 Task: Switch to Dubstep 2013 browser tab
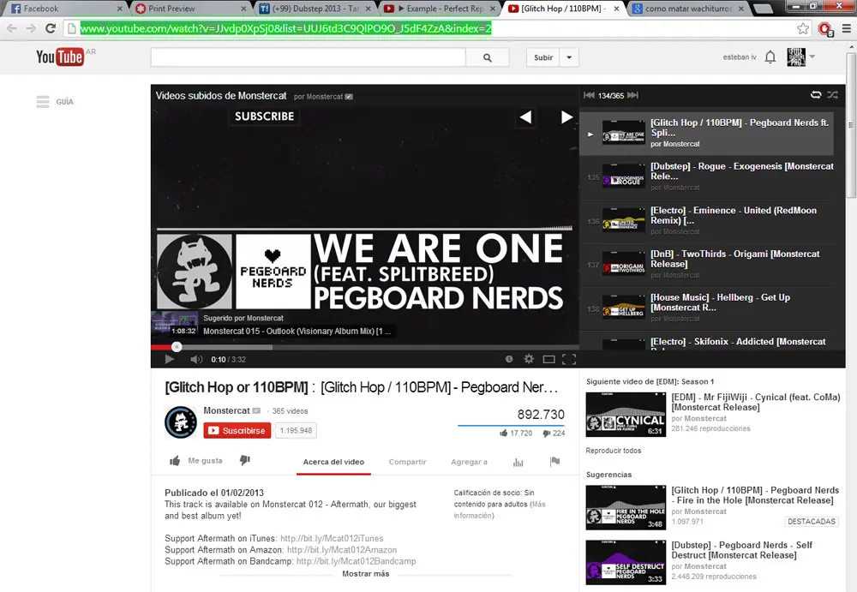pyautogui.click(x=316, y=9)
